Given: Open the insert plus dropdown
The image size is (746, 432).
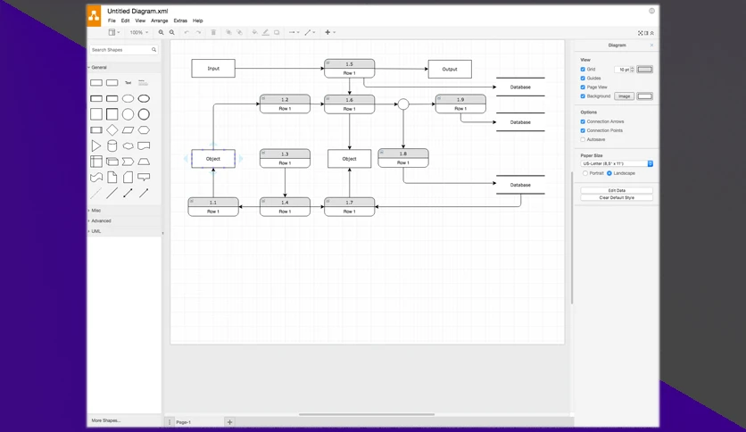Looking at the screenshot, I should 329,32.
